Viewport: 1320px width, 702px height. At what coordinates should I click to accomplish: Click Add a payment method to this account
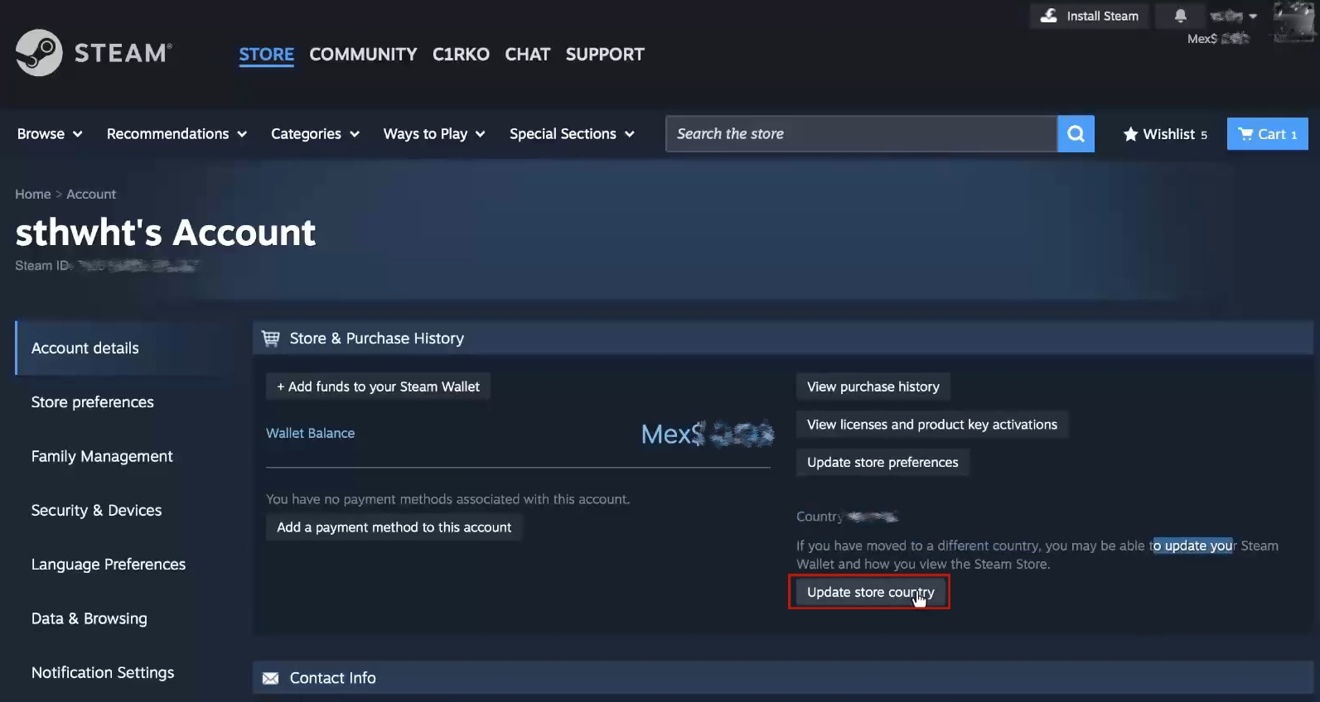click(x=394, y=527)
